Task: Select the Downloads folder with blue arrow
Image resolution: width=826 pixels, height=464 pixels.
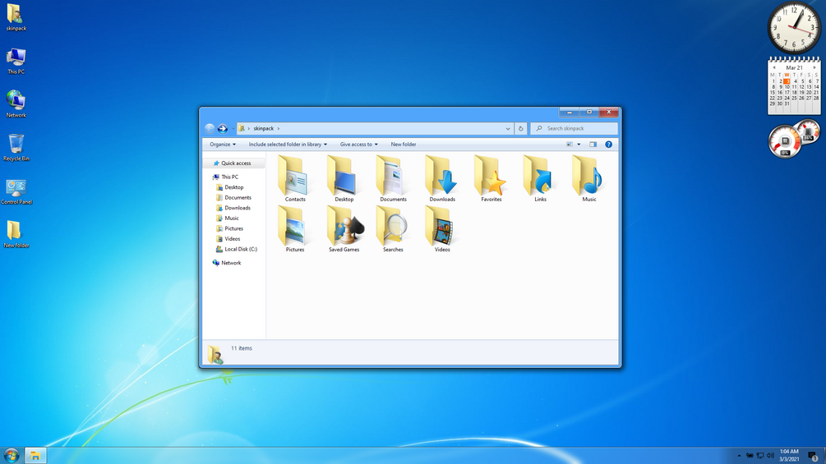Action: point(442,179)
